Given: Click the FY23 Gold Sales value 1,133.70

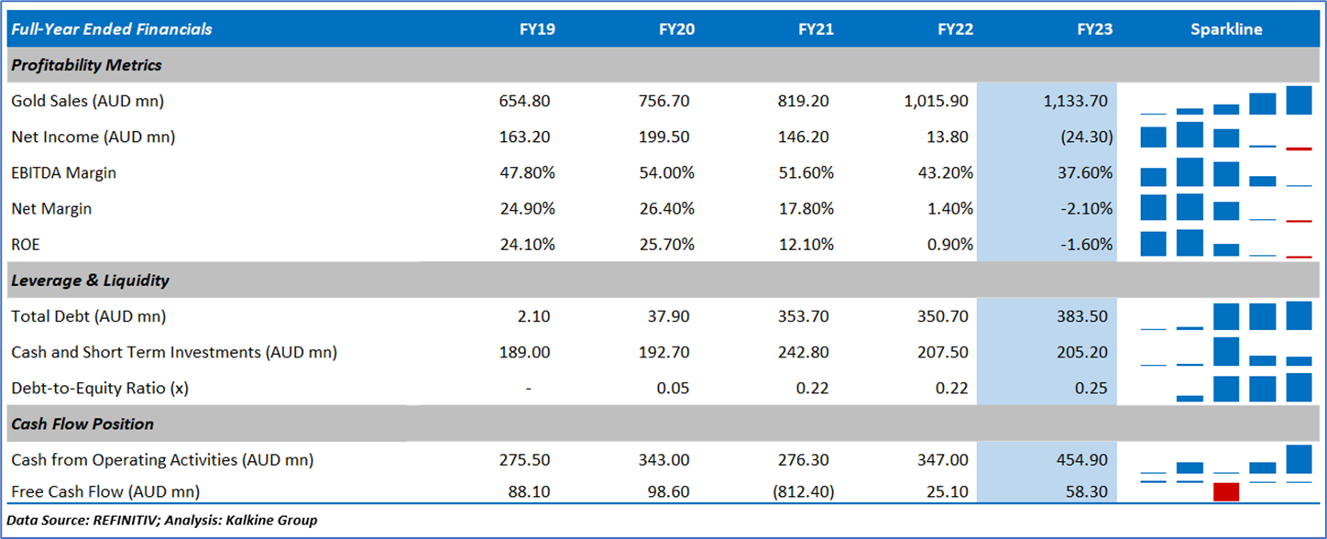Looking at the screenshot, I should (x=1078, y=101).
